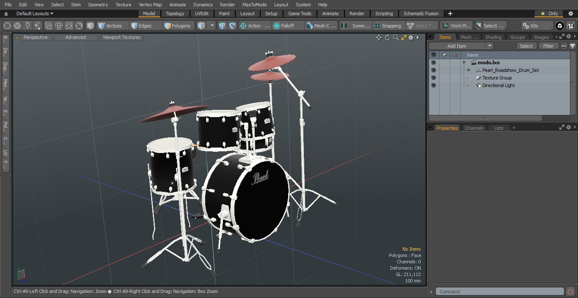Click the Add Item button

click(457, 46)
